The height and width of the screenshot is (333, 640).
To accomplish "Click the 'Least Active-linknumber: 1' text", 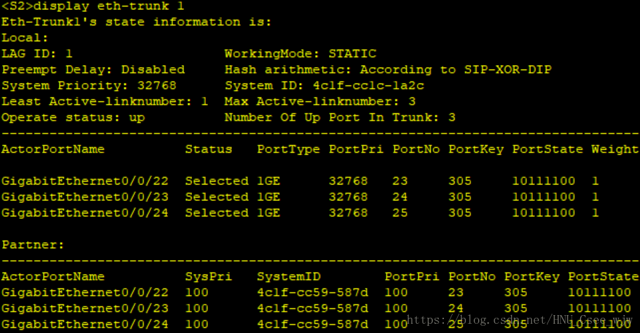I will [104, 101].
